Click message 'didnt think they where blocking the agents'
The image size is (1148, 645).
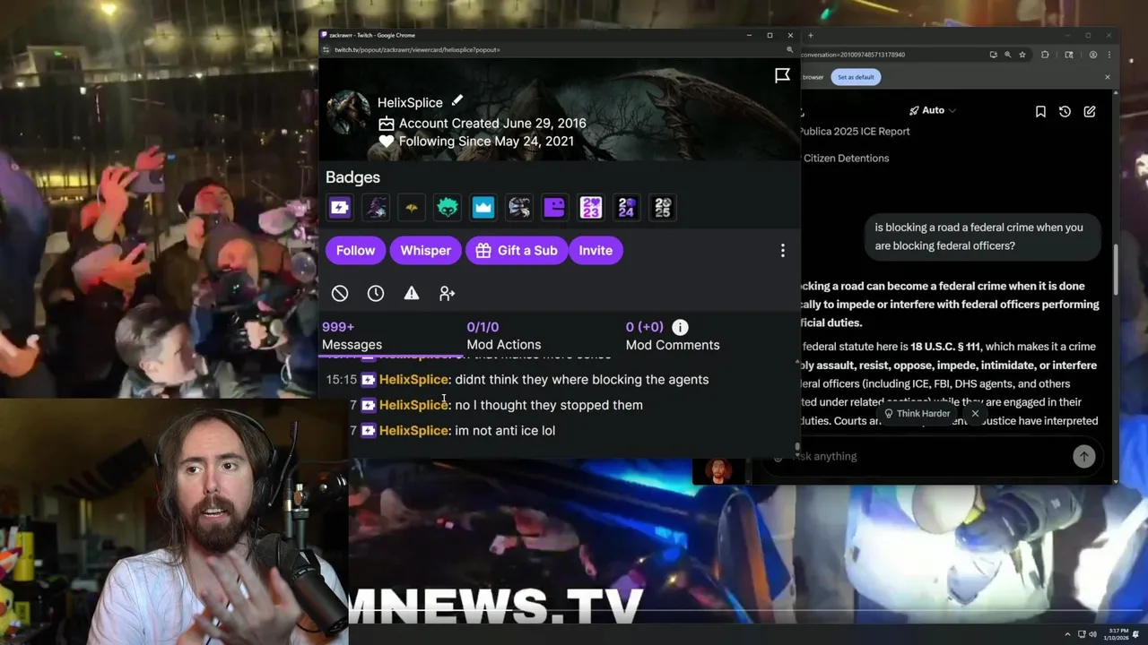click(581, 380)
